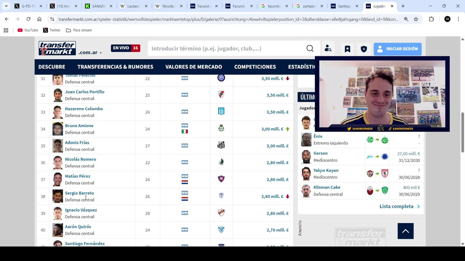Click Ignacio Vázquez 2,80 mill. € value
The height and width of the screenshot is (261, 465).
pyautogui.click(x=278, y=213)
